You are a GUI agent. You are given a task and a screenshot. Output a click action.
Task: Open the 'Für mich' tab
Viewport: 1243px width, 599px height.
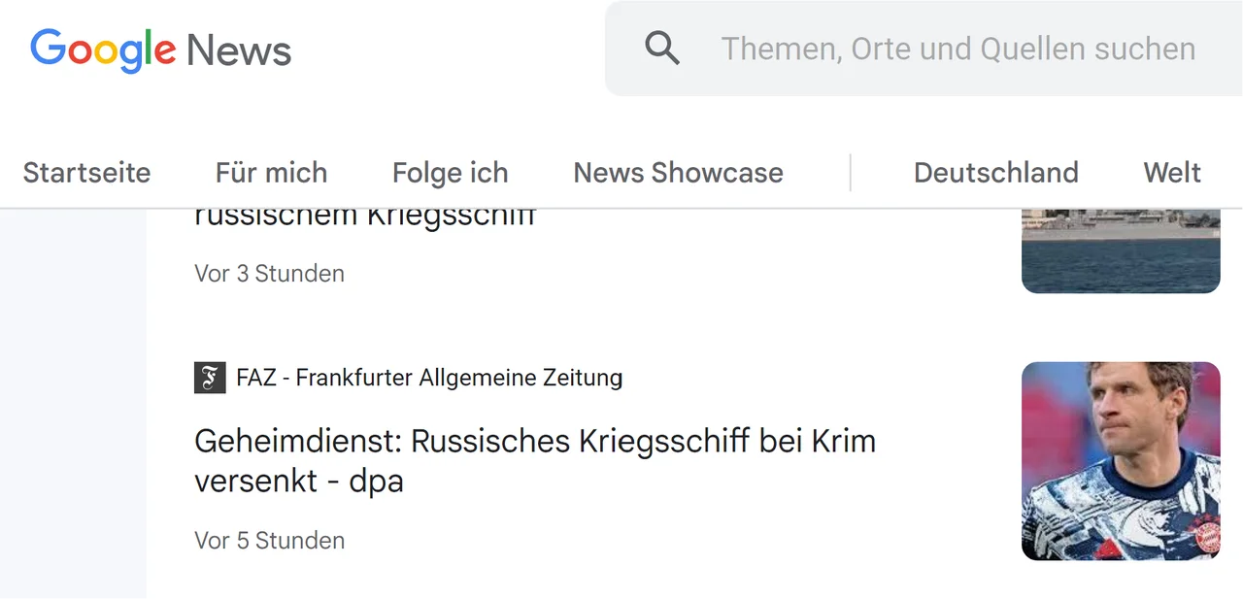[x=271, y=173]
